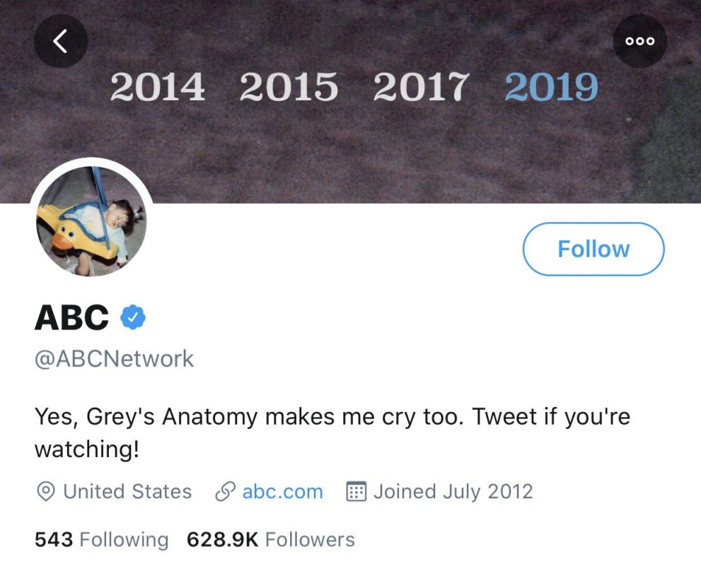This screenshot has width=701, height=571.
Task: Follow the ABC account
Action: (x=593, y=249)
